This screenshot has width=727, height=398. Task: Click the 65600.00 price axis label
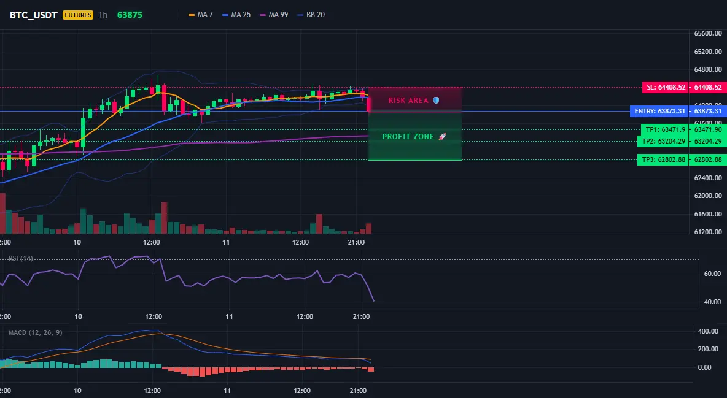pyautogui.click(x=708, y=33)
